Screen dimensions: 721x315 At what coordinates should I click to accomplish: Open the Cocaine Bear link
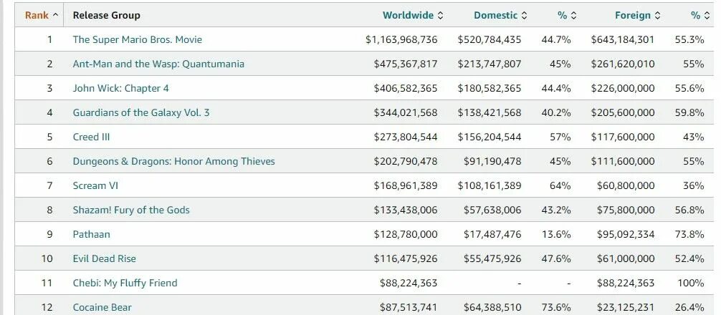click(x=102, y=307)
